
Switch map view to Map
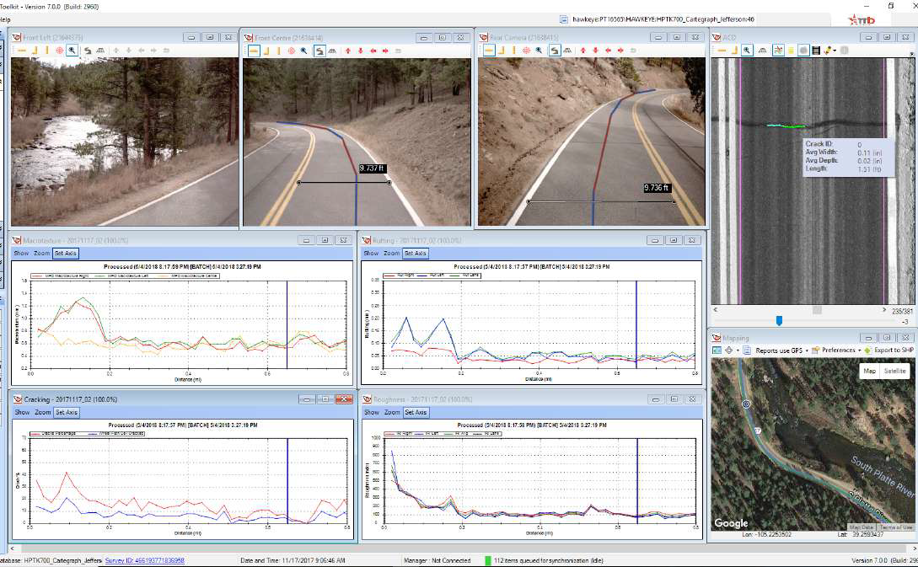click(x=871, y=371)
